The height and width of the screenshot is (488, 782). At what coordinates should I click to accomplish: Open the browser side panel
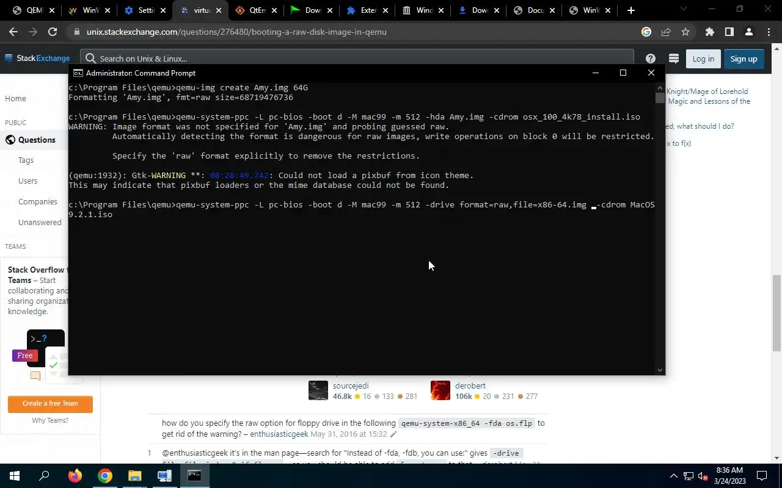click(x=729, y=32)
